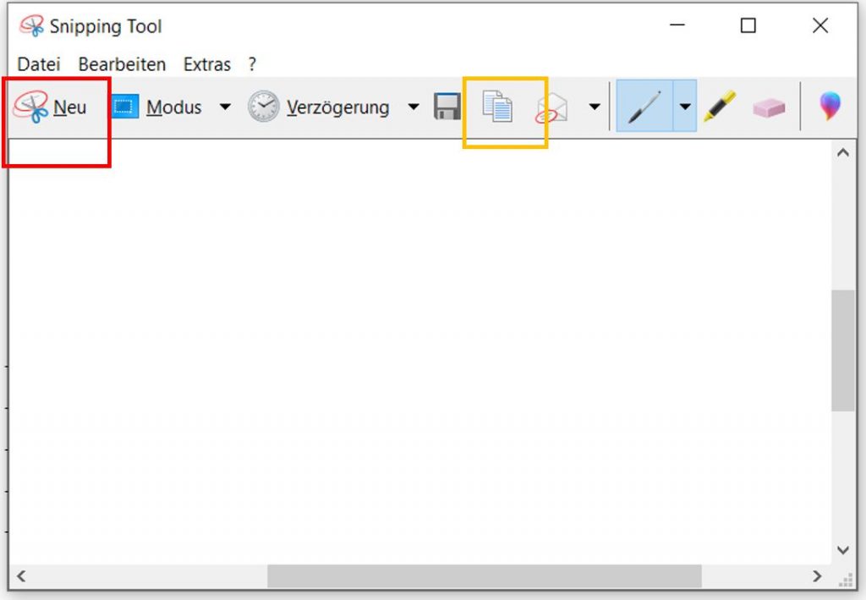Start a new snip with Neu
The height and width of the screenshot is (600, 866).
(51, 107)
